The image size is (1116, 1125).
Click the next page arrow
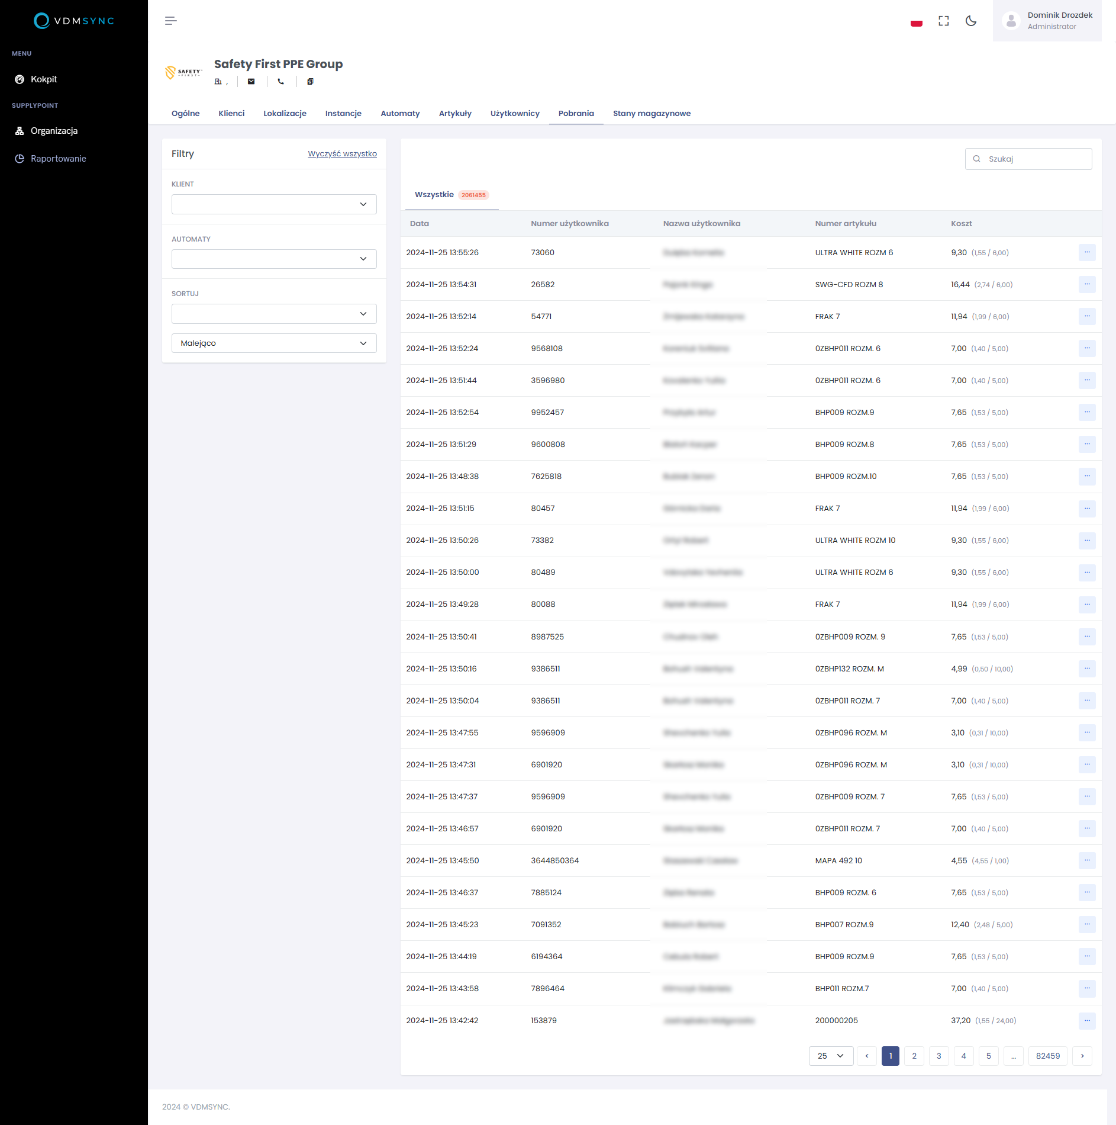1082,1056
